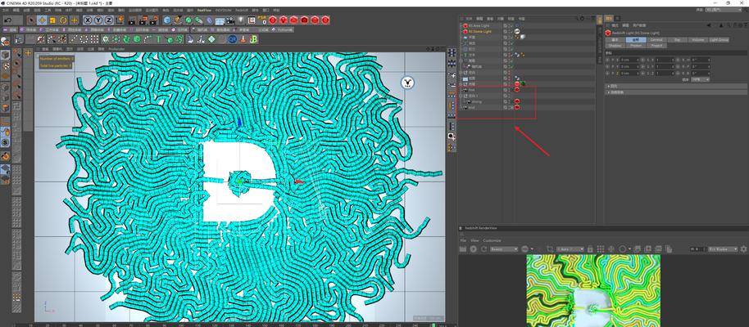The height and width of the screenshot is (327, 749).
Task: Click the first red Redshift toolbar icon
Action: (x=273, y=20)
